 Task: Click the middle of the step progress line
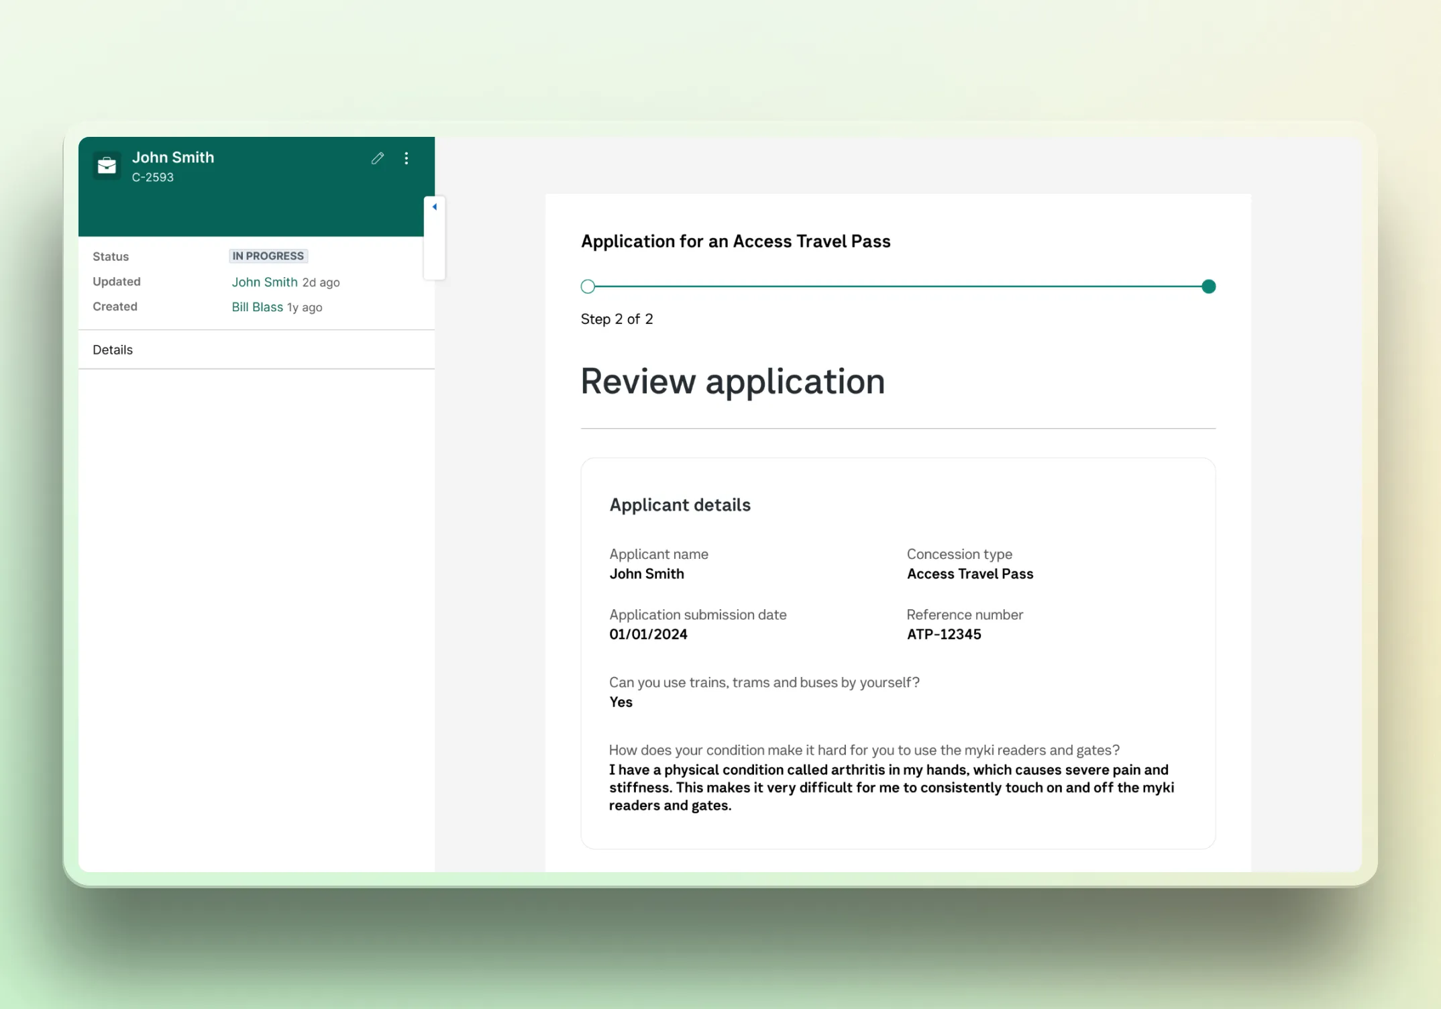[x=898, y=287]
